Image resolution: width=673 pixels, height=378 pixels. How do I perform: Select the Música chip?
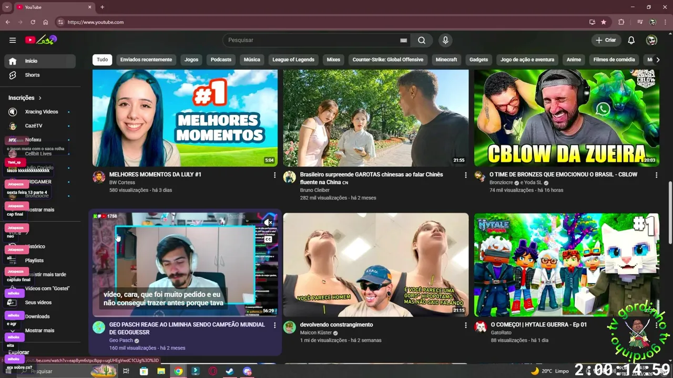coord(252,59)
